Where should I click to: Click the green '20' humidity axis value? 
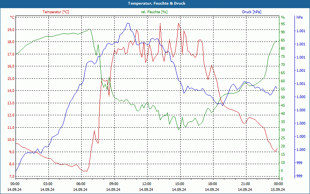coord(283,146)
